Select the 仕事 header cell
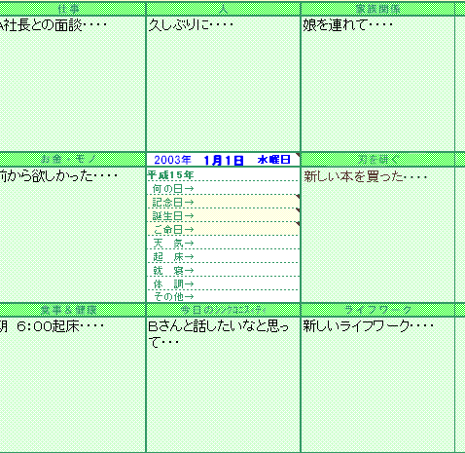 [73, 9]
